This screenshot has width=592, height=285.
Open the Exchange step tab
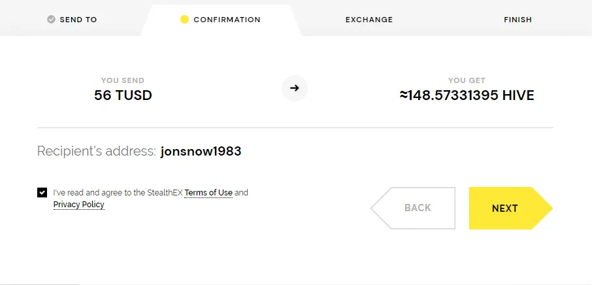(x=369, y=20)
